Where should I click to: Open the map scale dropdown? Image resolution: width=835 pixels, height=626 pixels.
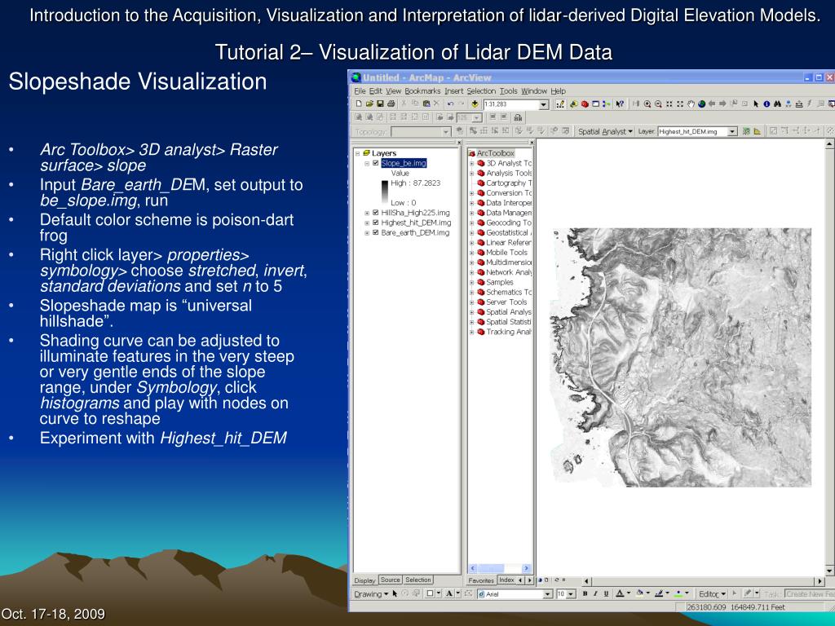(544, 104)
